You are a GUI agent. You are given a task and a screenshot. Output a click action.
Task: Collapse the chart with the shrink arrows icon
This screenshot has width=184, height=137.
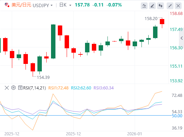[x=170, y=6]
